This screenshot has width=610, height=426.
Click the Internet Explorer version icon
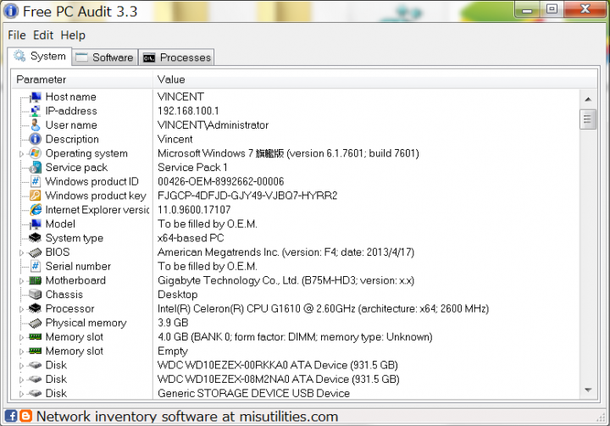click(x=36, y=210)
